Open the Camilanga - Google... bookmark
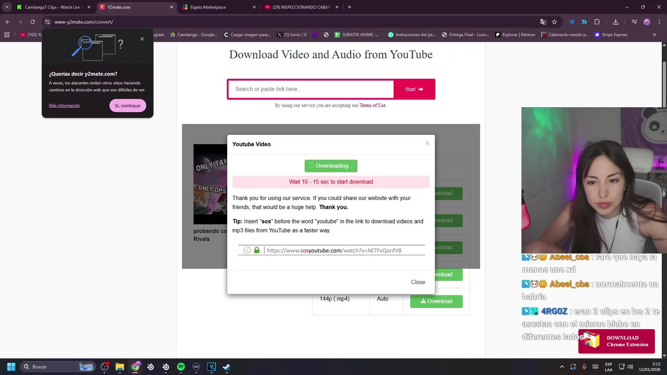 [194, 35]
